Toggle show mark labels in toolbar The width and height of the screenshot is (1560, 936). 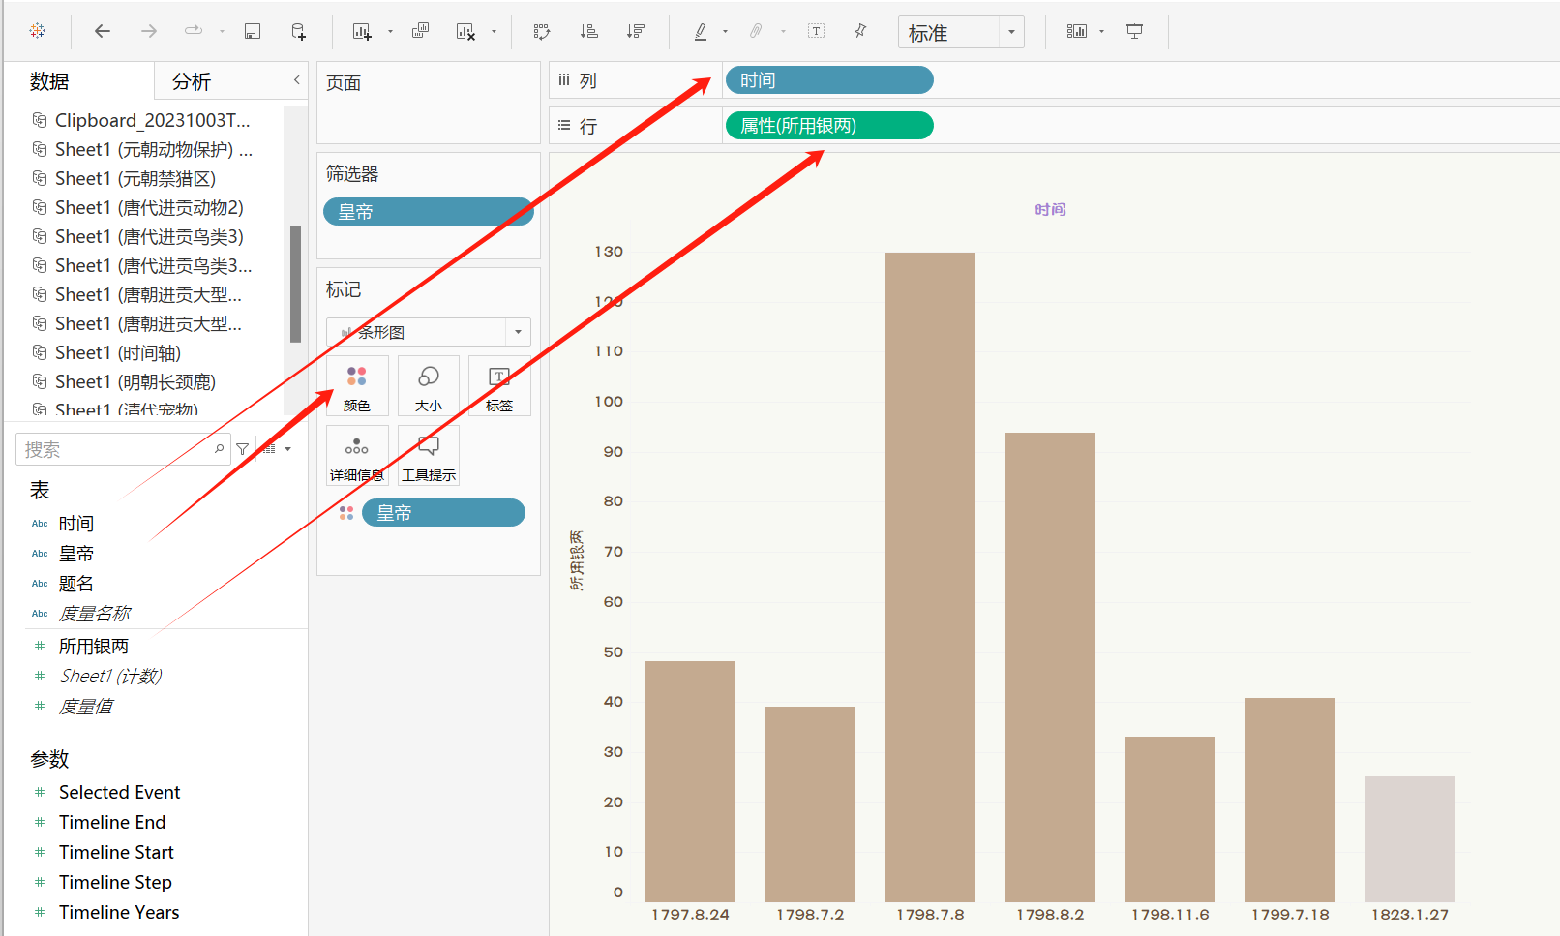[817, 31]
